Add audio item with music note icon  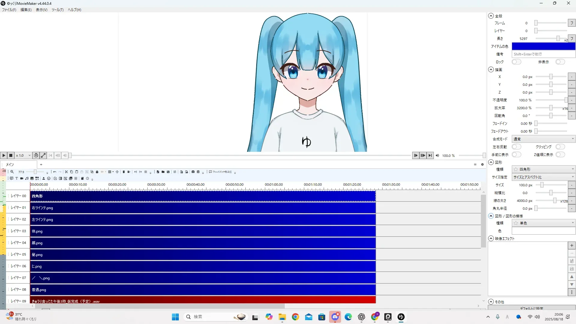(x=27, y=178)
